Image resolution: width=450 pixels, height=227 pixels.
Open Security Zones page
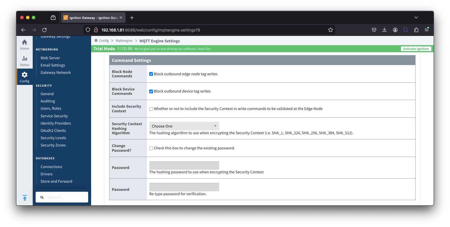(x=53, y=145)
